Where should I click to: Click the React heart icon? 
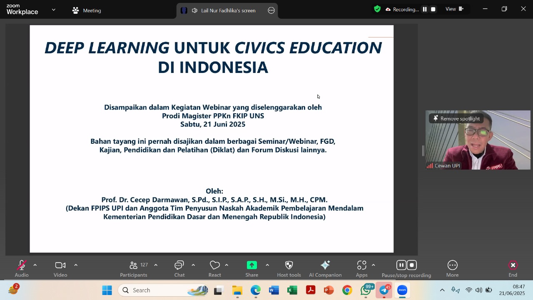[214, 269]
